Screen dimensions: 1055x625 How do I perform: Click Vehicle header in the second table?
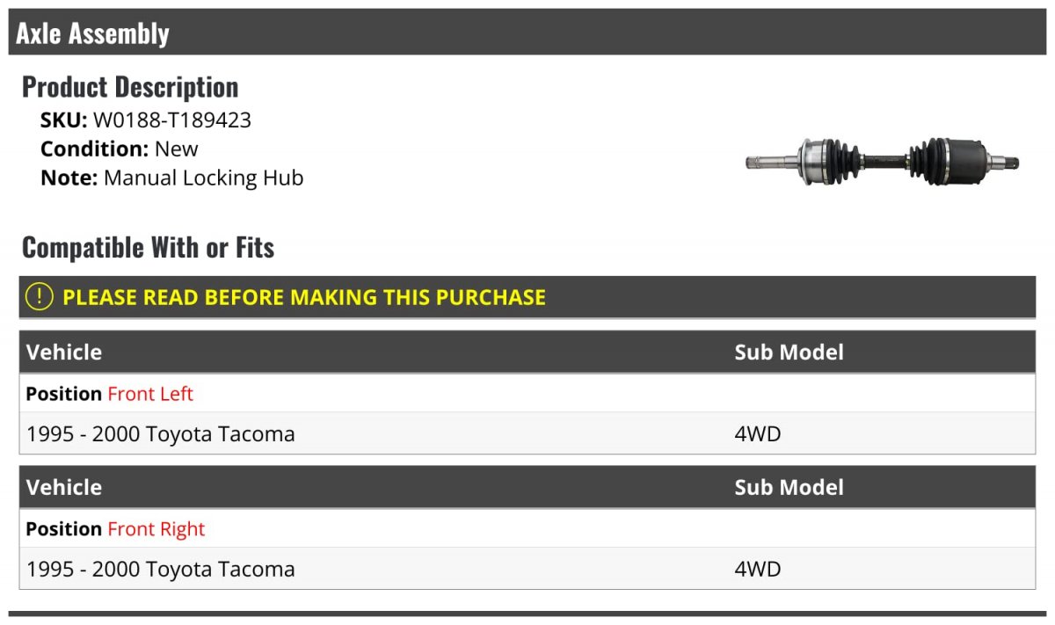[x=64, y=488]
